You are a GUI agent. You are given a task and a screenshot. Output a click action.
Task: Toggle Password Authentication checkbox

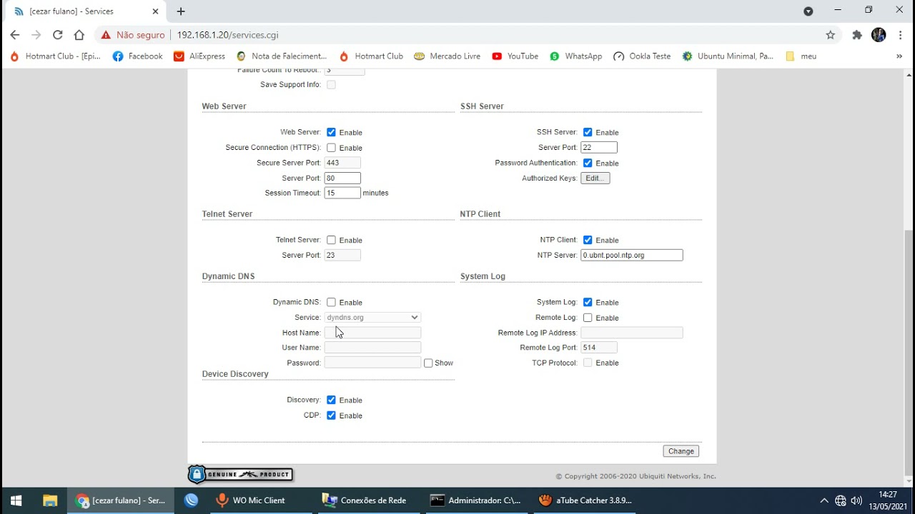(588, 163)
